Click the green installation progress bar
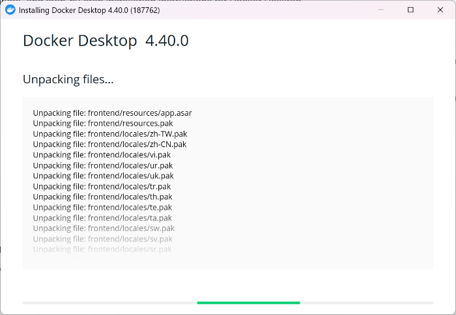Screen dimensions: 456x315 (248, 303)
